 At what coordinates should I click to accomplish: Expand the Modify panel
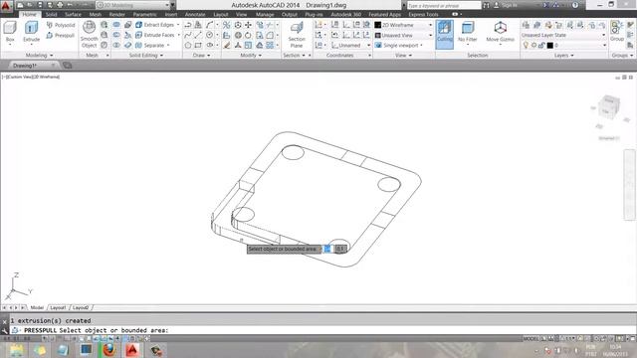click(251, 55)
